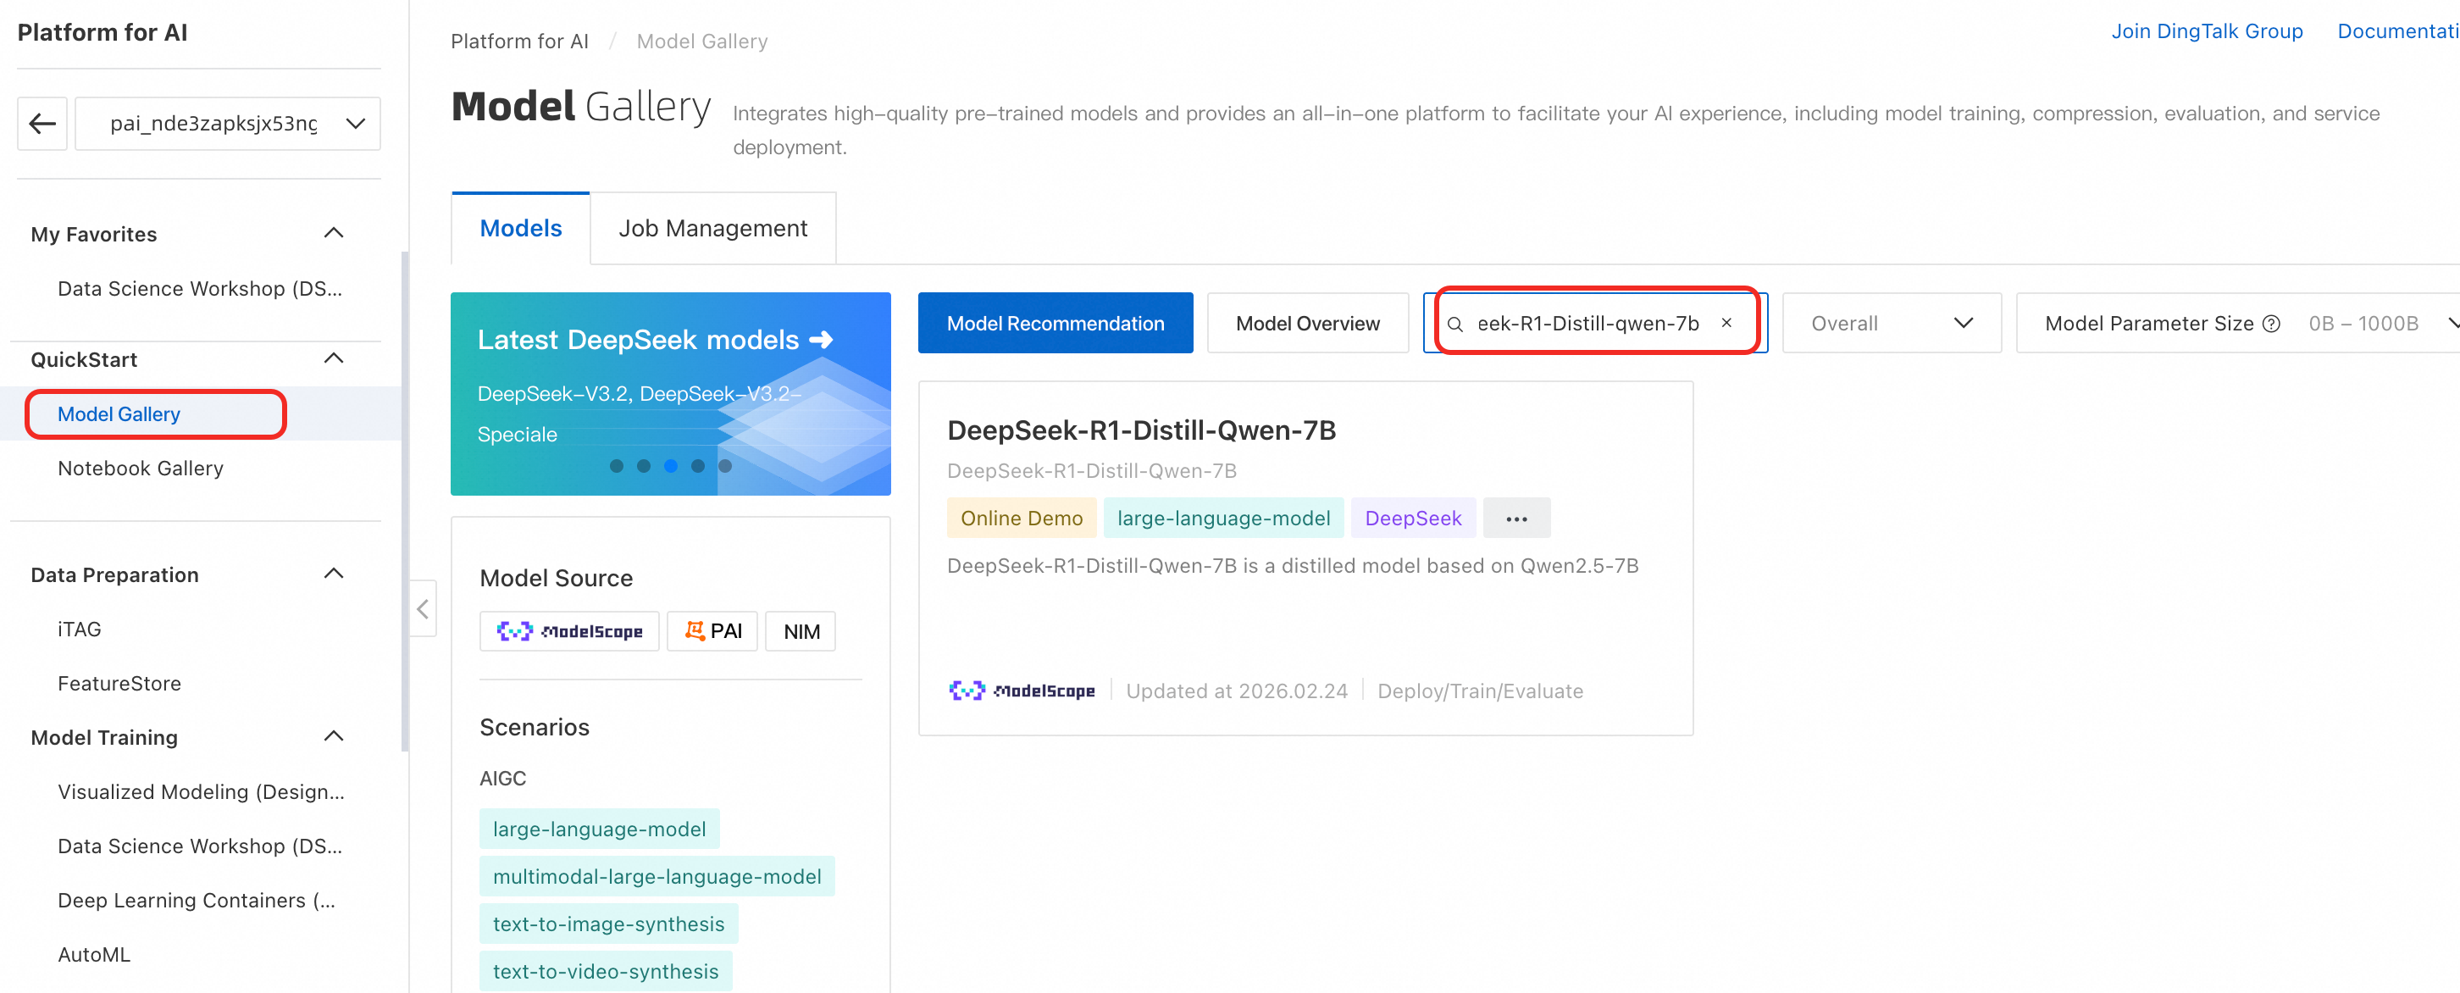This screenshot has height=993, width=2460.
Task: Open Data Science Workshop under My Favorites
Action: pyautogui.click(x=200, y=288)
